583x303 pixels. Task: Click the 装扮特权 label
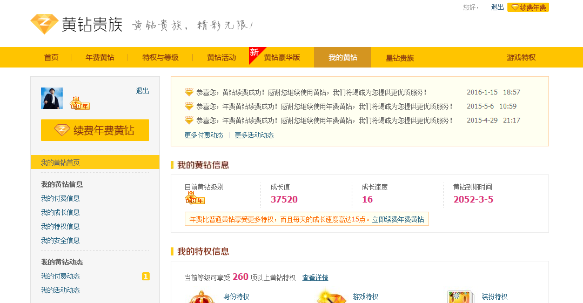coord(494,297)
